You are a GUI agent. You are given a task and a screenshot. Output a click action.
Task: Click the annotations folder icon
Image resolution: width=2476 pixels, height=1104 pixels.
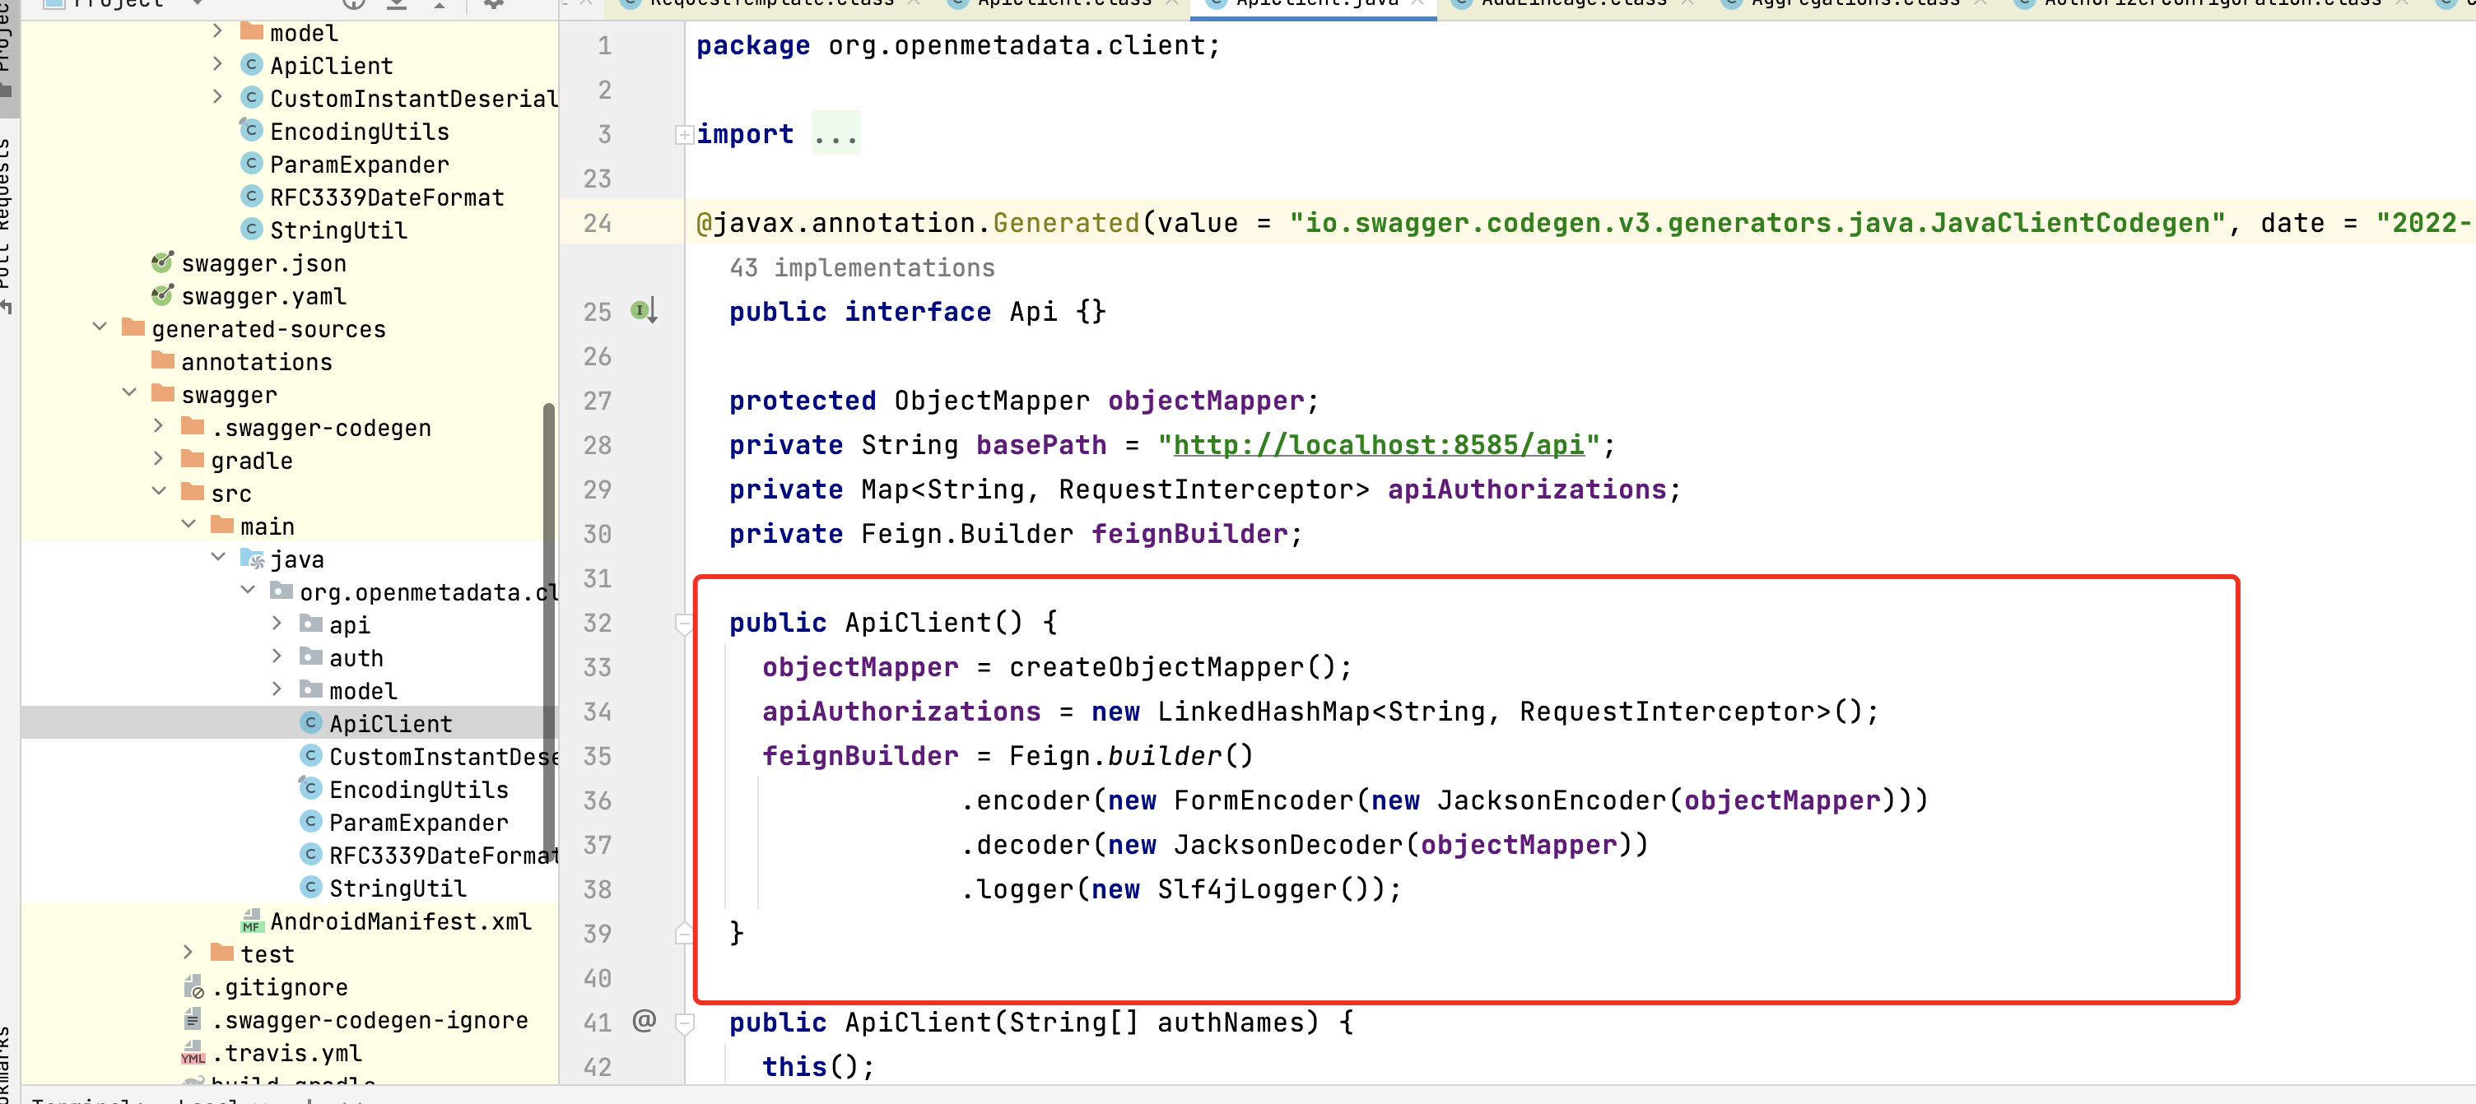coord(164,360)
